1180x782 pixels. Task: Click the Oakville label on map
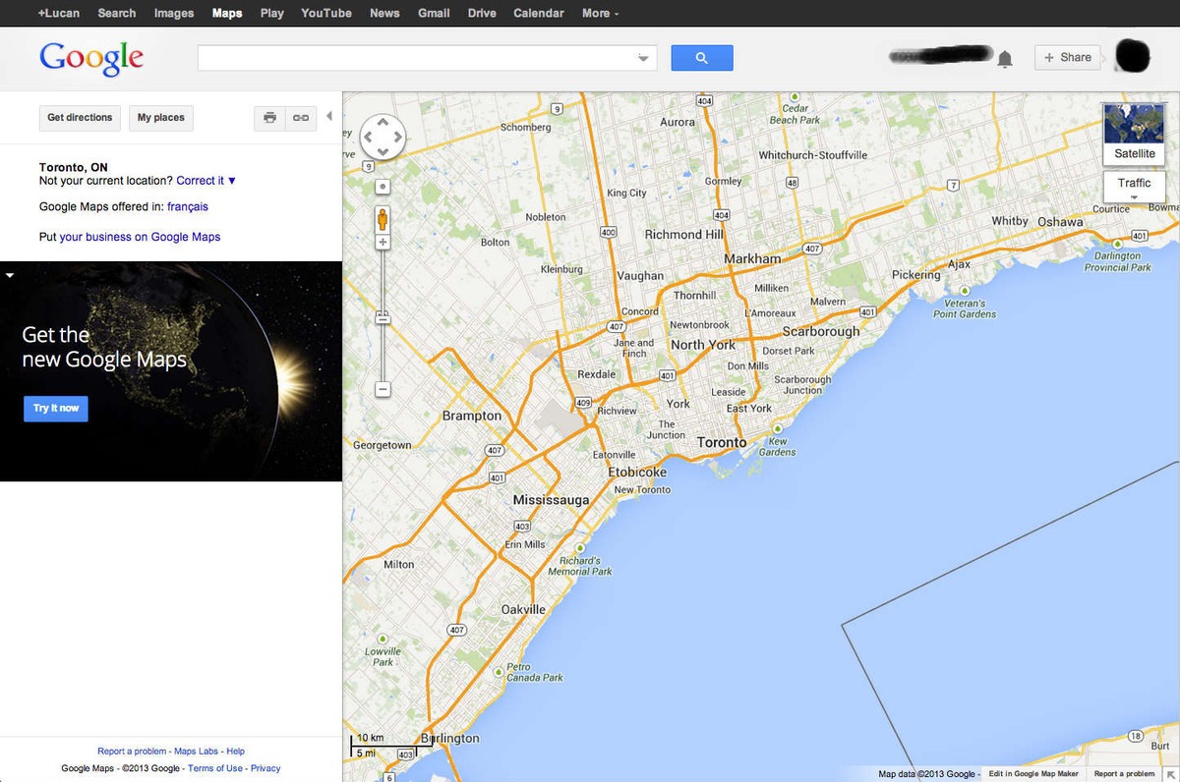(523, 609)
